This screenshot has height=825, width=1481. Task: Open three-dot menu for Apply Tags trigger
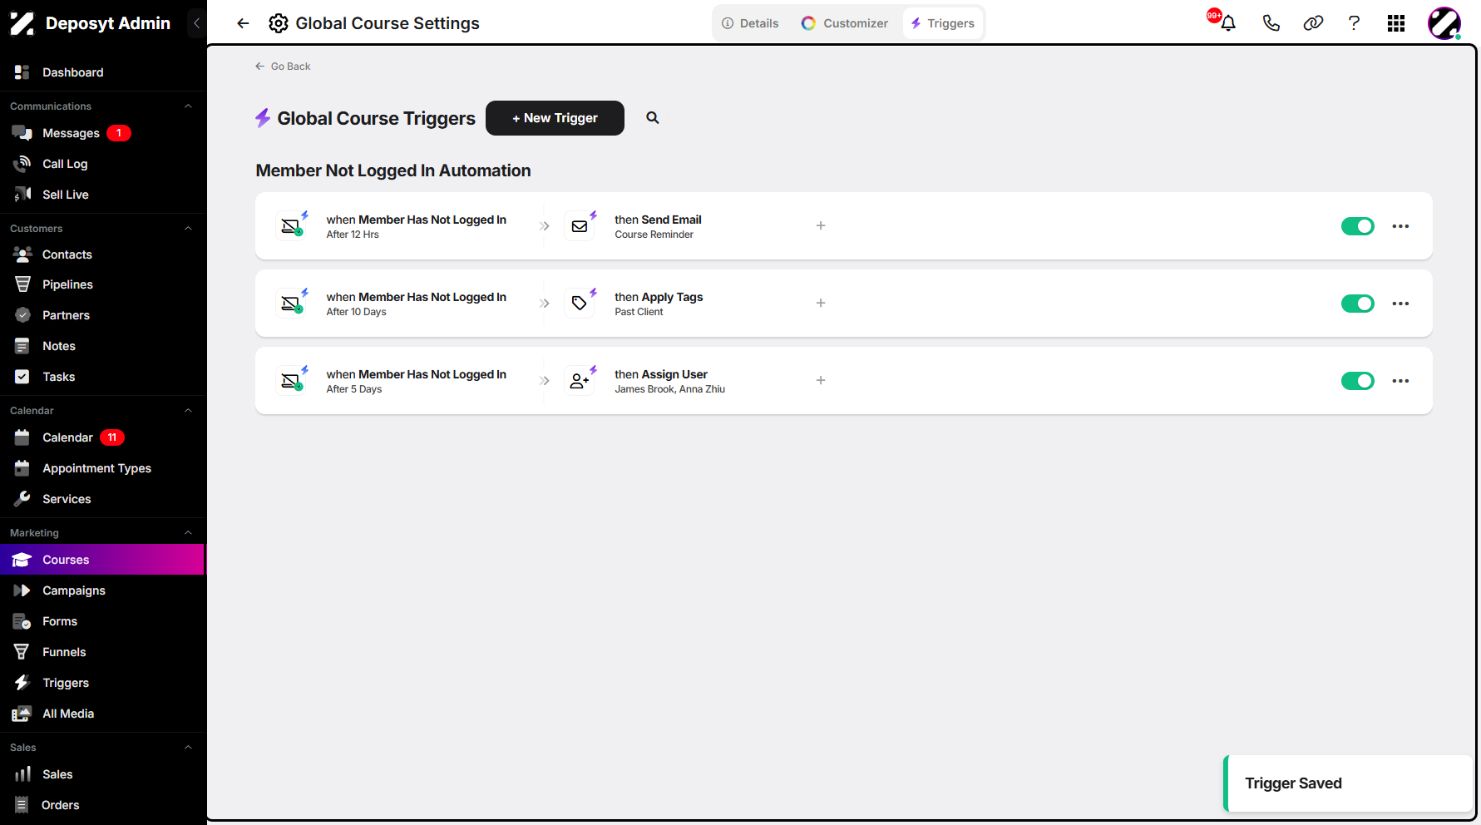1400,304
